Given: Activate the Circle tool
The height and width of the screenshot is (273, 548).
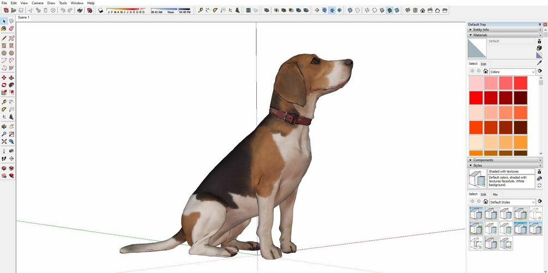Looking at the screenshot, I should pos(4,53).
